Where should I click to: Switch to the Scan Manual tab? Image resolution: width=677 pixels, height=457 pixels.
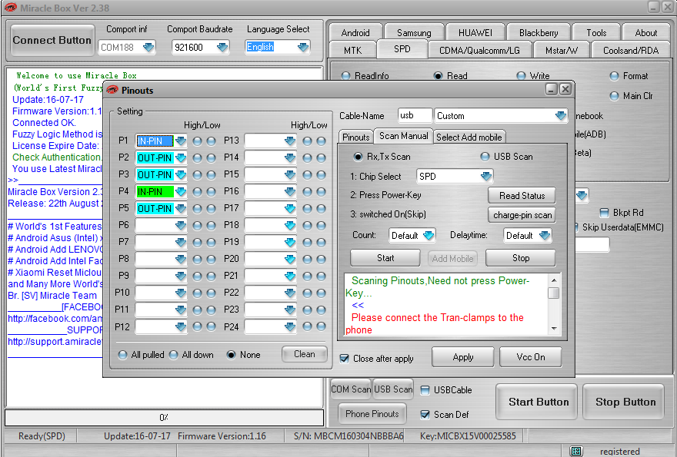click(403, 136)
